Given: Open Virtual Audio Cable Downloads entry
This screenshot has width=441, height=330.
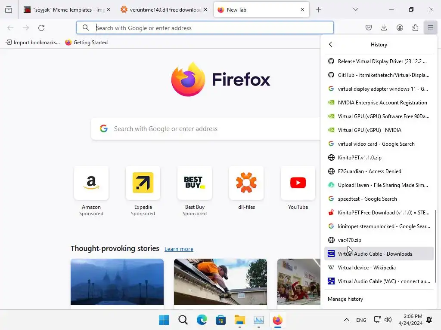Looking at the screenshot, I should [379, 254].
